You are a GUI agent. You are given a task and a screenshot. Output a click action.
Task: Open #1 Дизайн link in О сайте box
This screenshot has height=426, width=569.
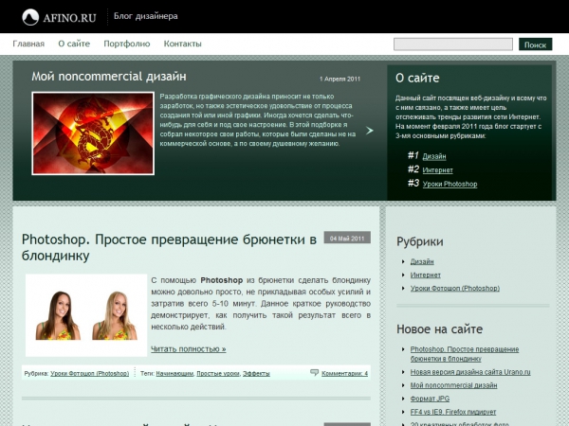pyautogui.click(x=434, y=156)
